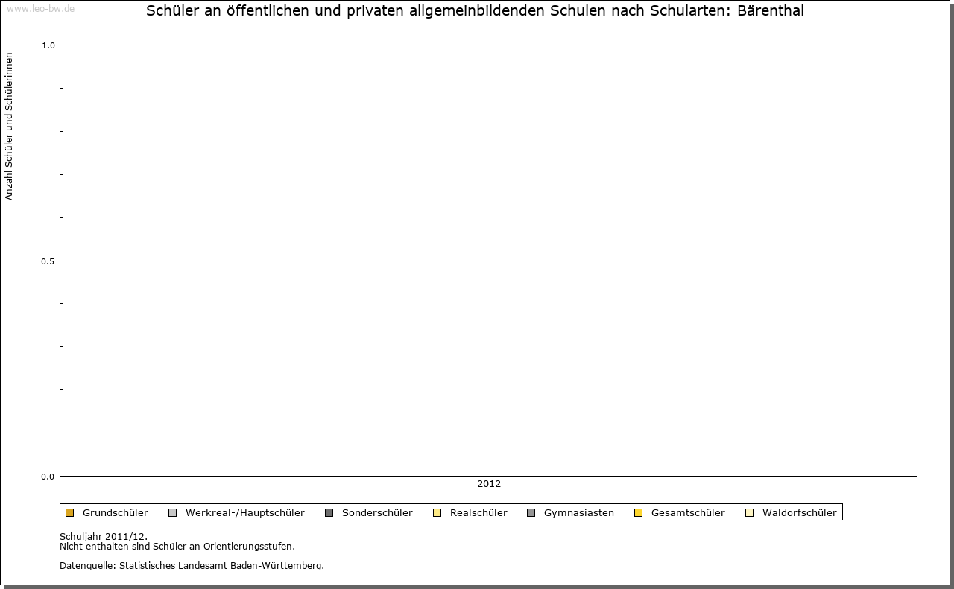Click the Realschüler yellow legend swatch
The width and height of the screenshot is (954, 589).
[x=437, y=512]
